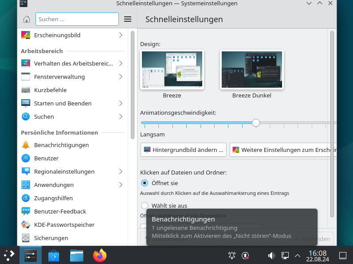
Task: Click the 'Suchen ...' search field
Action: [x=77, y=19]
